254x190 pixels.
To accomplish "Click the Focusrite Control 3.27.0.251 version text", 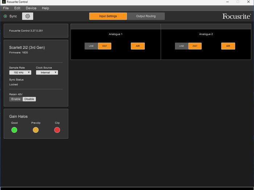I will pos(26,31).
